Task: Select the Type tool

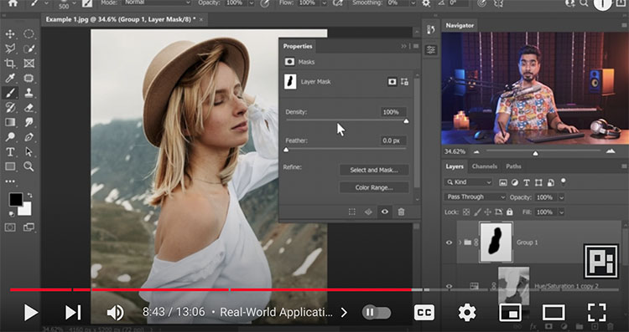Action: tap(9, 151)
